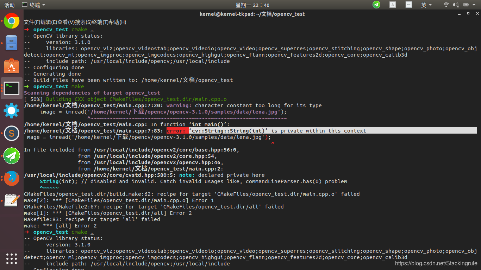Image resolution: width=481 pixels, height=270 pixels.
Task: Click 'make[2]: ***' Error 1 line
Action: [x=119, y=200]
